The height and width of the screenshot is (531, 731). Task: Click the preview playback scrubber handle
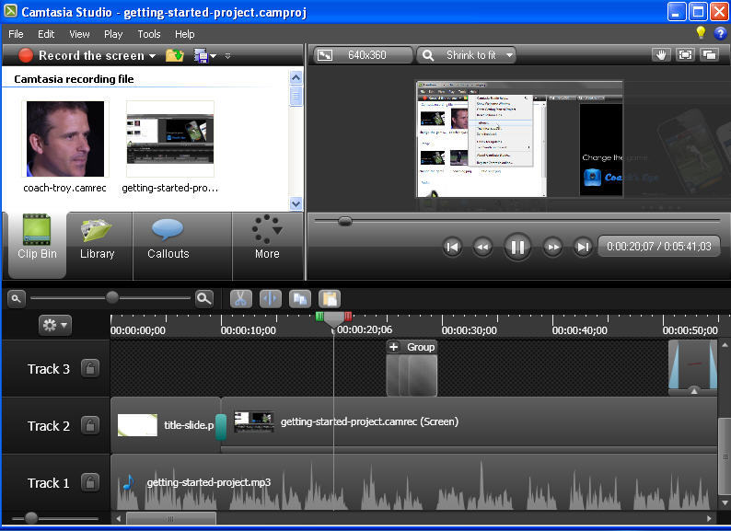(344, 221)
